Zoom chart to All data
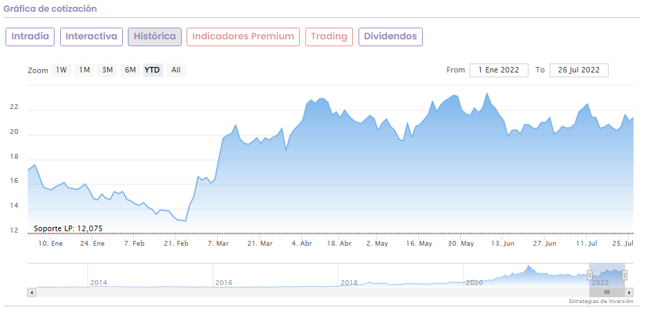Viewport: 648px width, 314px height. (x=176, y=70)
